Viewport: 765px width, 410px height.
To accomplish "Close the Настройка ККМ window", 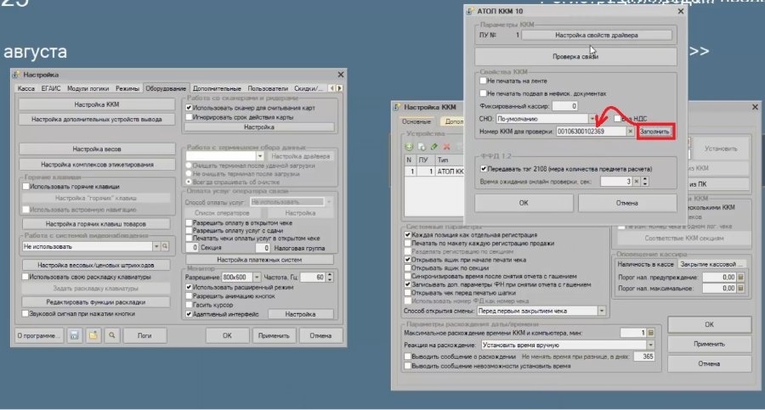I will (x=755, y=107).
